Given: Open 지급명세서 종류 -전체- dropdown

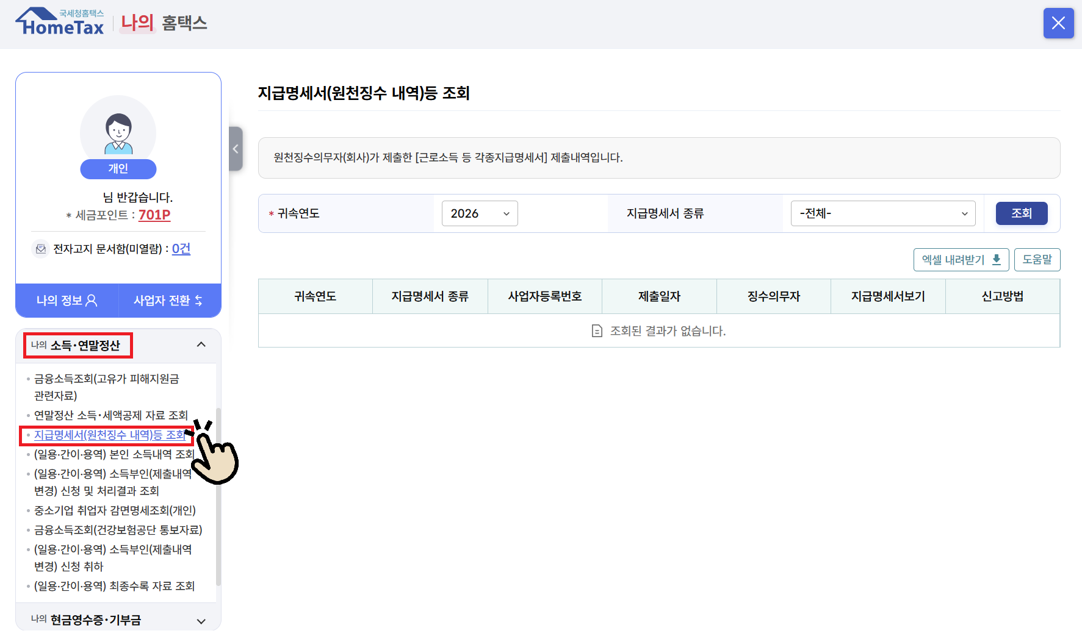Looking at the screenshot, I should (883, 213).
